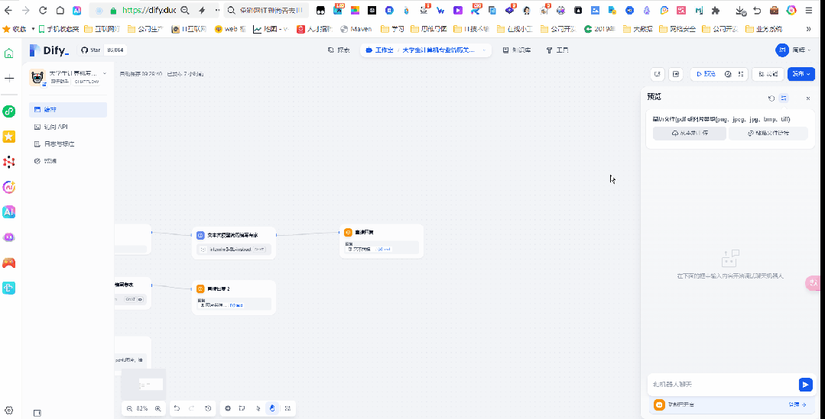This screenshot has width=825, height=419.
Task: Click the zoom out magnifier icon
Action: click(129, 408)
